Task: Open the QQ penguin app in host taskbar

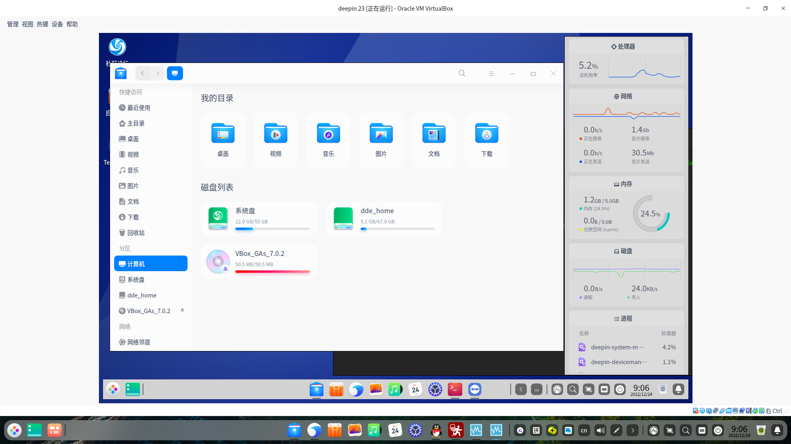Action: tap(436, 430)
